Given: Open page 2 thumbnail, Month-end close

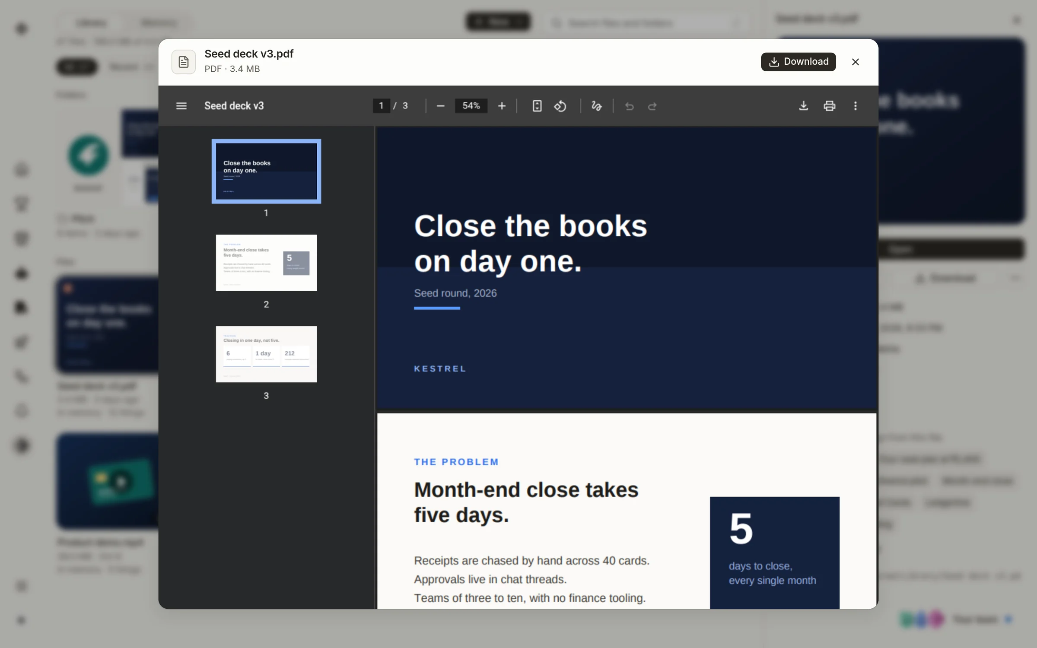Looking at the screenshot, I should (266, 263).
